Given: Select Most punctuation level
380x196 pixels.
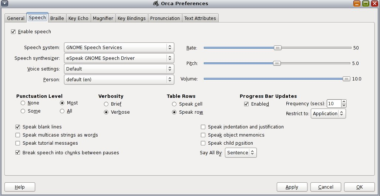Looking at the screenshot, I should tap(62, 103).
